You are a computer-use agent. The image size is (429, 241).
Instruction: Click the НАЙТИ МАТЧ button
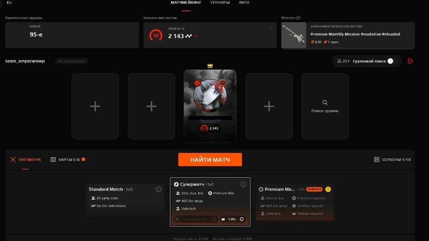pos(210,159)
